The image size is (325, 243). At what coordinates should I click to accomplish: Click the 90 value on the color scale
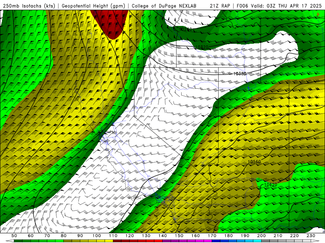[x=80, y=236]
